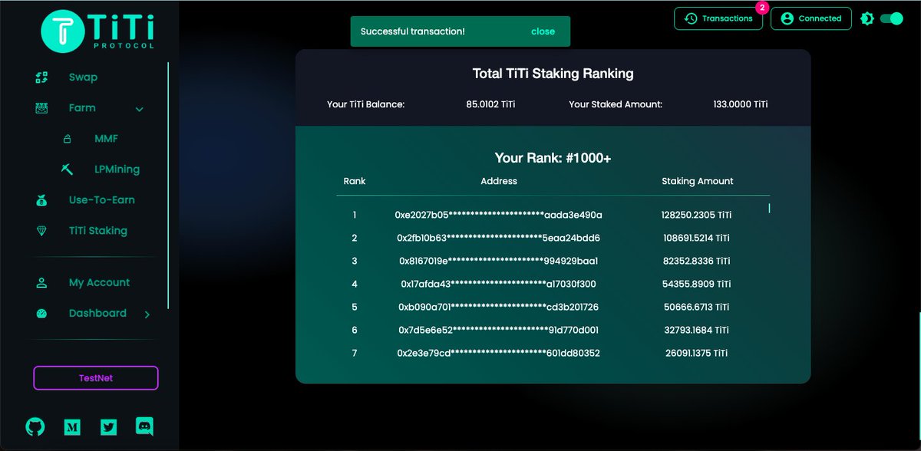Click the notification badge on Transactions
The width and height of the screenshot is (921, 451).
pyautogui.click(x=762, y=7)
